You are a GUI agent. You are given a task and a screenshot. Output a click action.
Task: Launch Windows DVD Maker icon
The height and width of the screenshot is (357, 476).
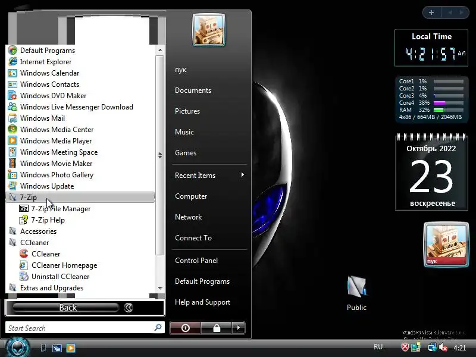(12, 96)
